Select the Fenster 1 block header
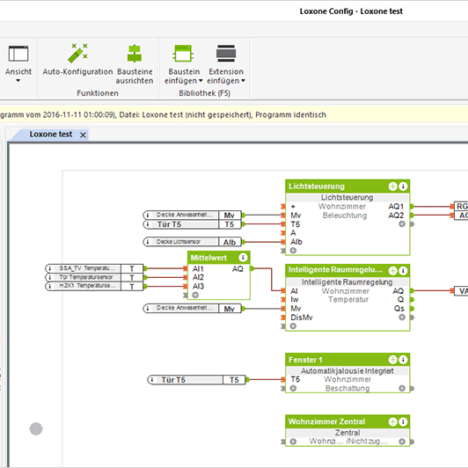Viewport: 468px width, 468px height. coord(347,360)
